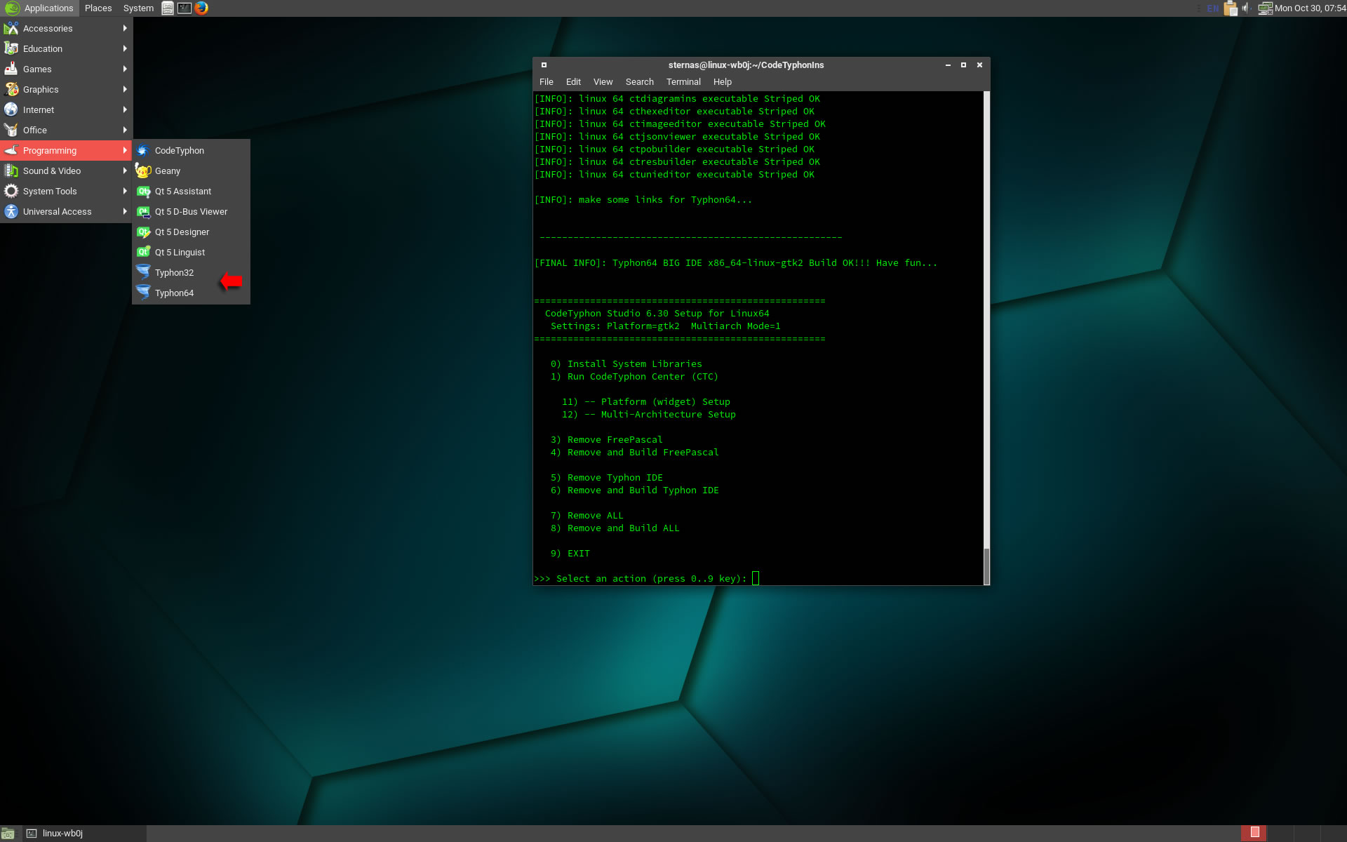Screen dimensions: 1347x842
Task: Expand the Accessories category
Action: click(x=66, y=28)
